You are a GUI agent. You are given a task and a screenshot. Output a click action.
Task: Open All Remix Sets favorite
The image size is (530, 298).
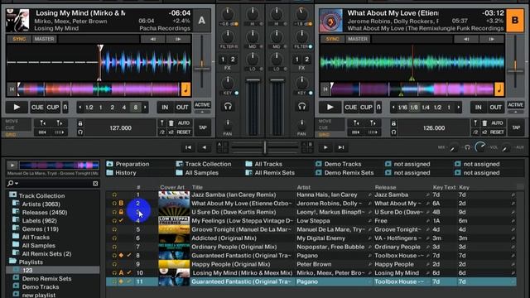pyautogui.click(x=270, y=173)
